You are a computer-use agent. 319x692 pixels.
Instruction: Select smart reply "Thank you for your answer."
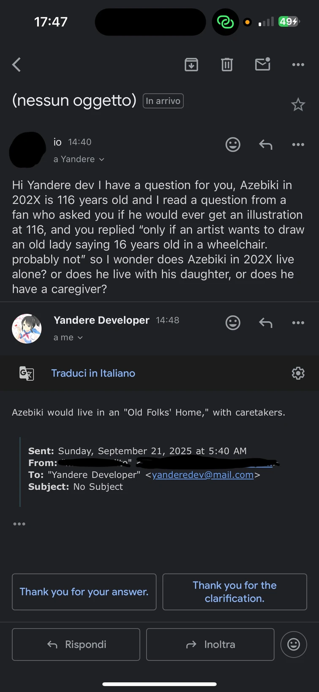[84, 592]
